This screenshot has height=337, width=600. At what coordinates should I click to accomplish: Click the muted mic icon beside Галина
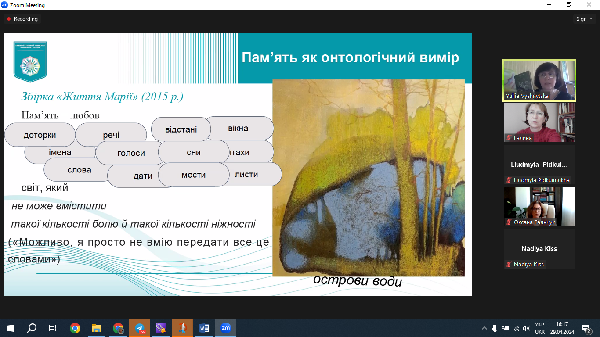[x=509, y=138]
